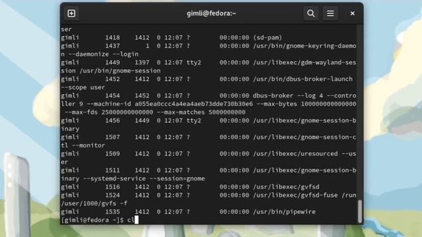Click PID 1535 in process list

pos(113,212)
